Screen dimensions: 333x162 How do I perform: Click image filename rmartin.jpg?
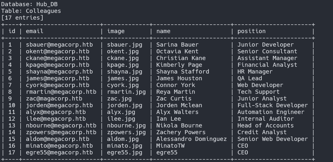(x=126, y=92)
